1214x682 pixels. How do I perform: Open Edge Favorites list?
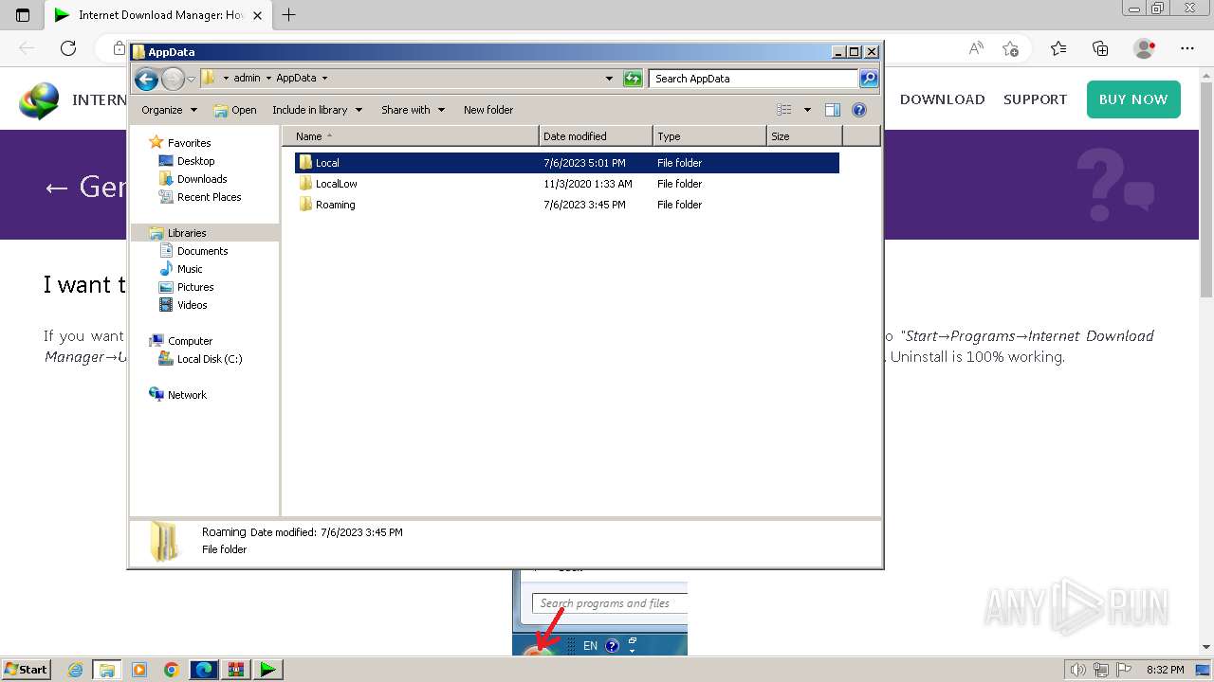pos(1058,48)
